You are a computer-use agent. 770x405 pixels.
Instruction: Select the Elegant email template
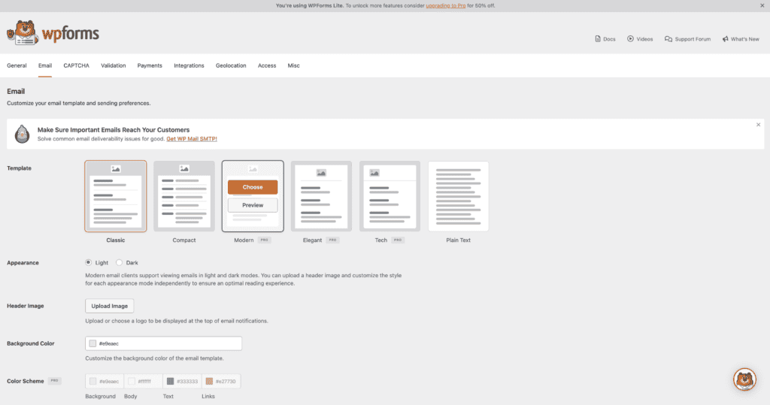point(321,196)
